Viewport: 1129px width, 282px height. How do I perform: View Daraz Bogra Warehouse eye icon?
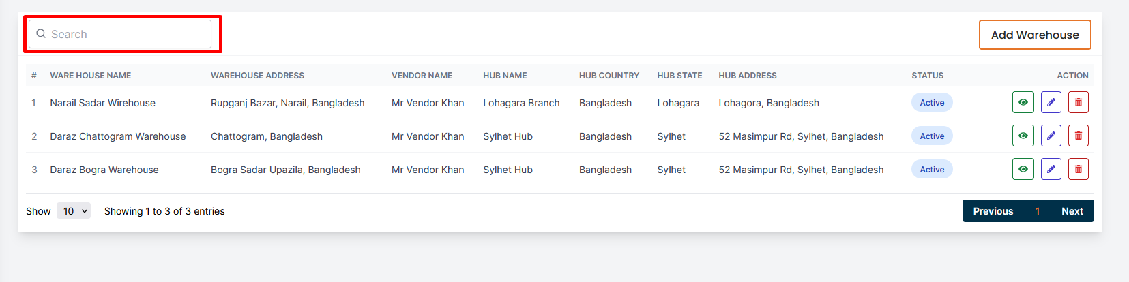(1023, 170)
